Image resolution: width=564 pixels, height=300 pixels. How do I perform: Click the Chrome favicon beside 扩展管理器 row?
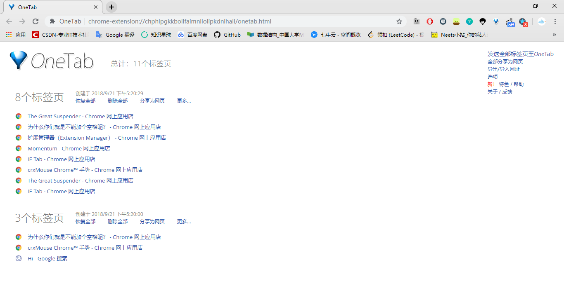(18, 138)
